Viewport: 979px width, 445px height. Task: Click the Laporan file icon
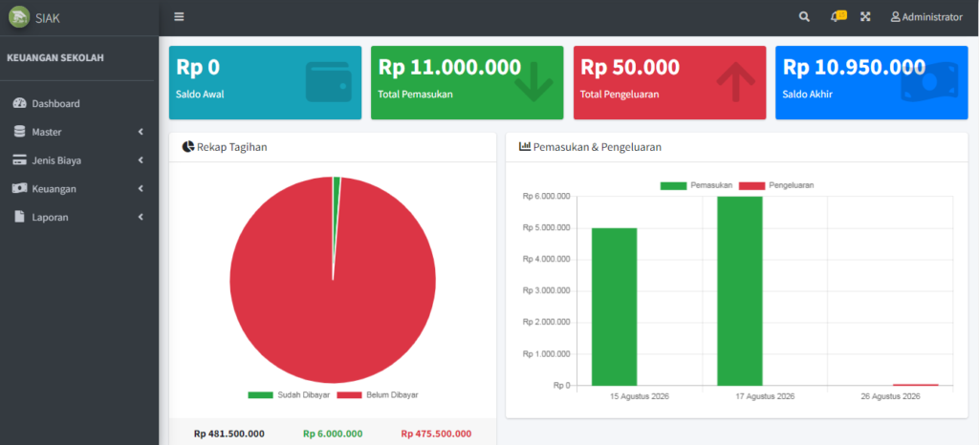(19, 217)
